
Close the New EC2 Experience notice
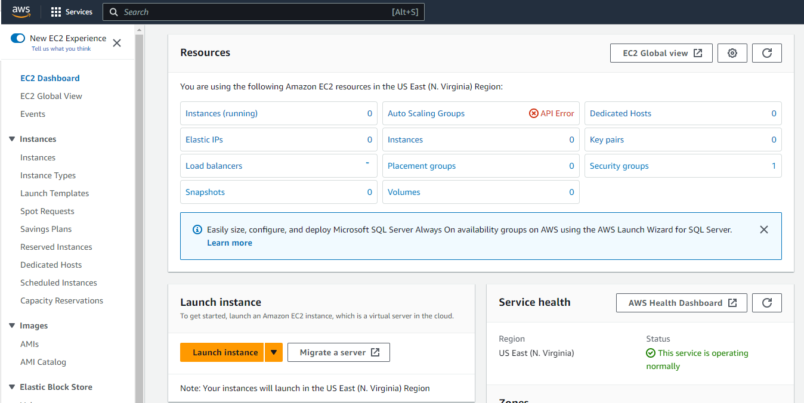117,43
